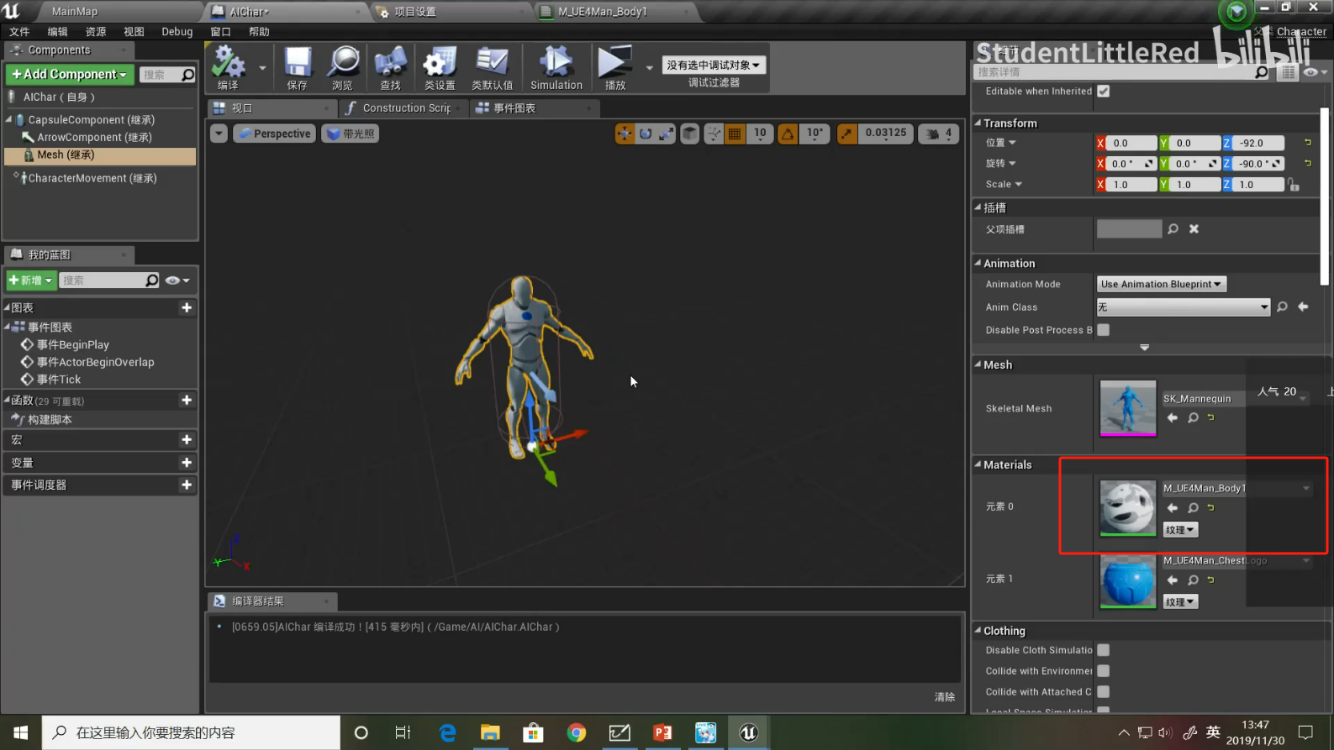Click the M_UE4Man_Body1 material thumbnail
1334x750 pixels.
pos(1127,507)
